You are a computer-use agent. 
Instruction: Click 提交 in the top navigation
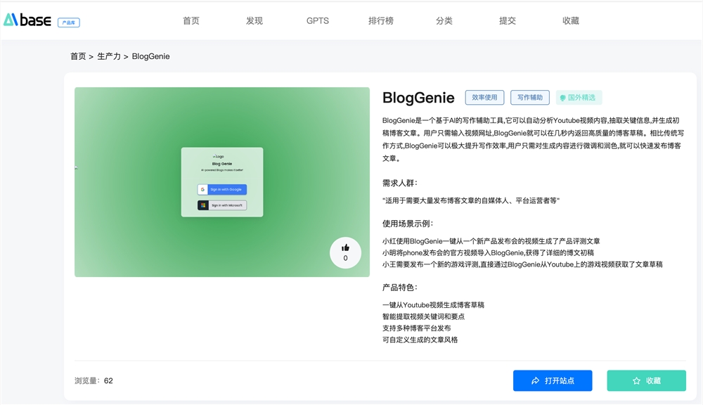[508, 21]
